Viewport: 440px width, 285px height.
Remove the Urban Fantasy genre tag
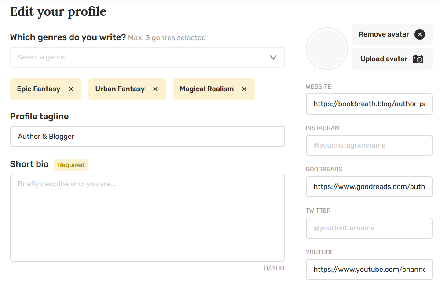(155, 89)
